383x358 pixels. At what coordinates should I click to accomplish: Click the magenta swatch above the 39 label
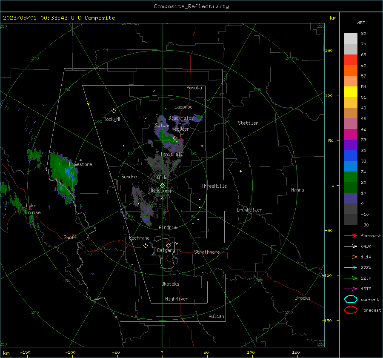(x=351, y=135)
